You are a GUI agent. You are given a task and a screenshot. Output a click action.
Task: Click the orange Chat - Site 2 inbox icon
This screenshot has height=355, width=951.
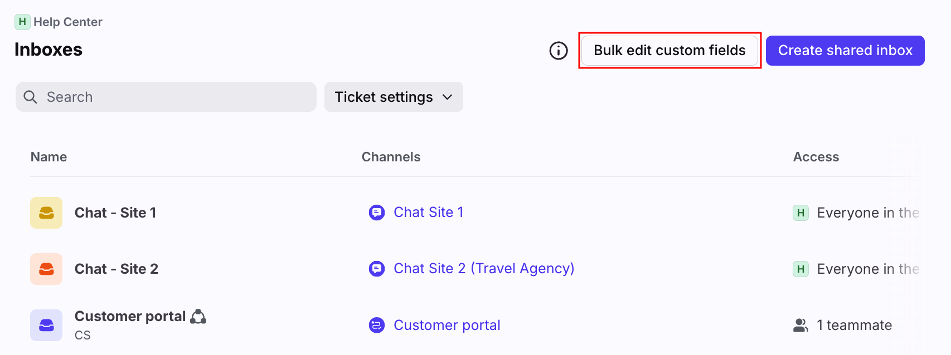(46, 269)
